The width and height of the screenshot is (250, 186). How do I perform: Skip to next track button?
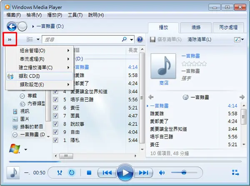coord(143,173)
